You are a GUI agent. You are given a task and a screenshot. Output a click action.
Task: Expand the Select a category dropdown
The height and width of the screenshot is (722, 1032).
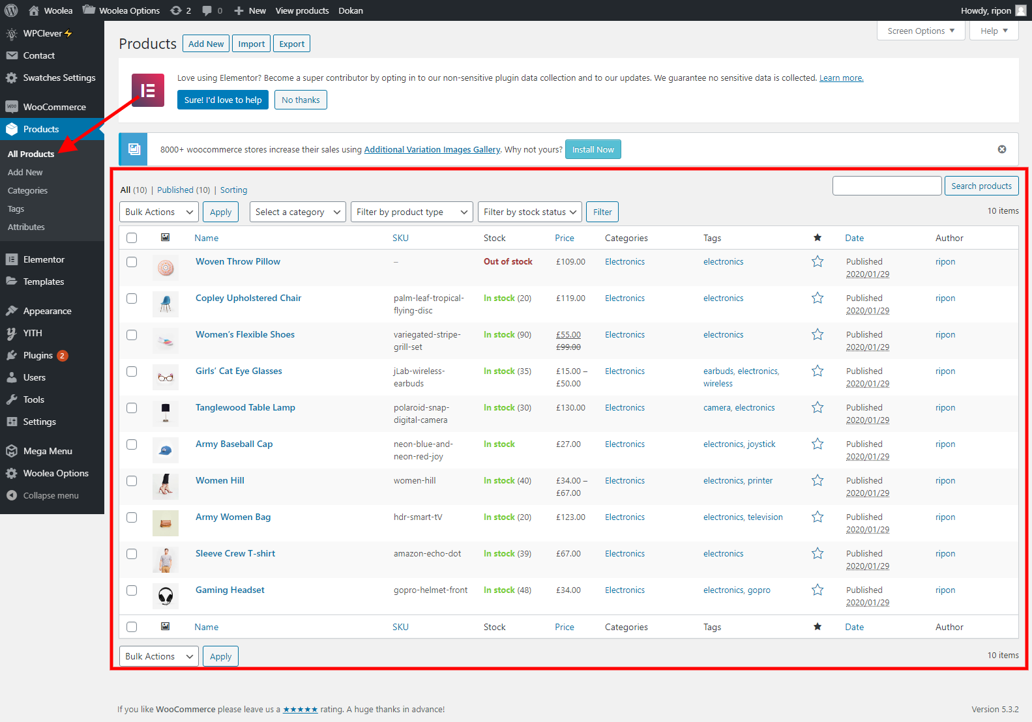tap(297, 212)
